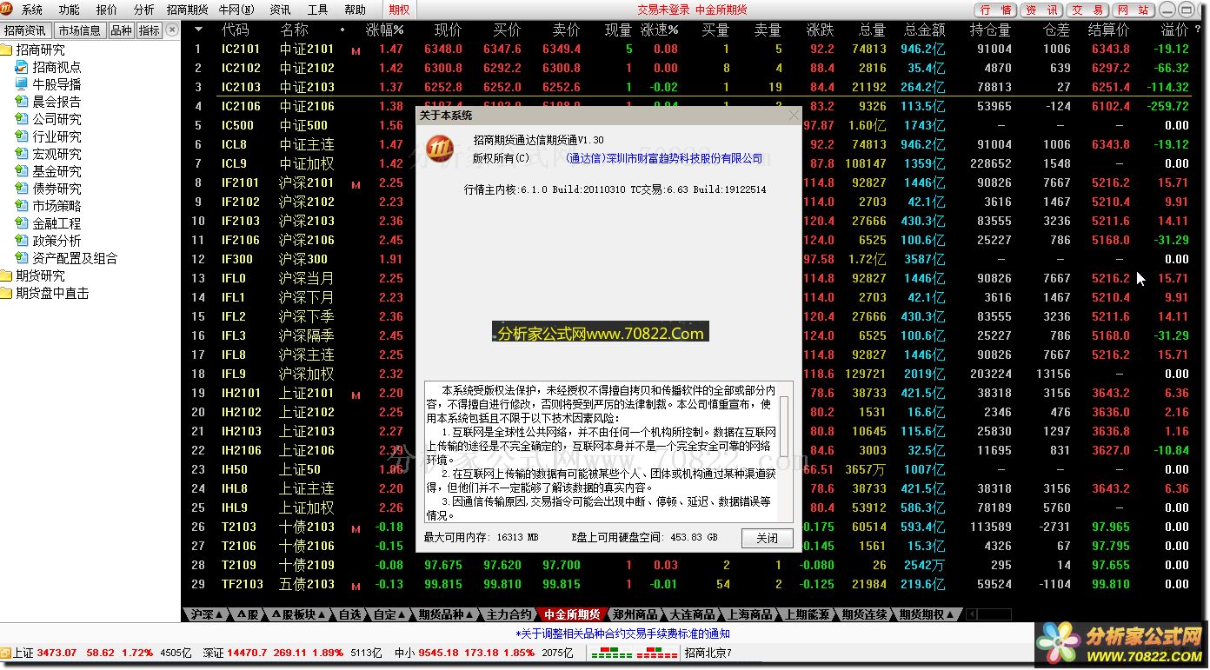
Task: Click the small icon left of 上证 index
Action: pyautogui.click(x=6, y=653)
